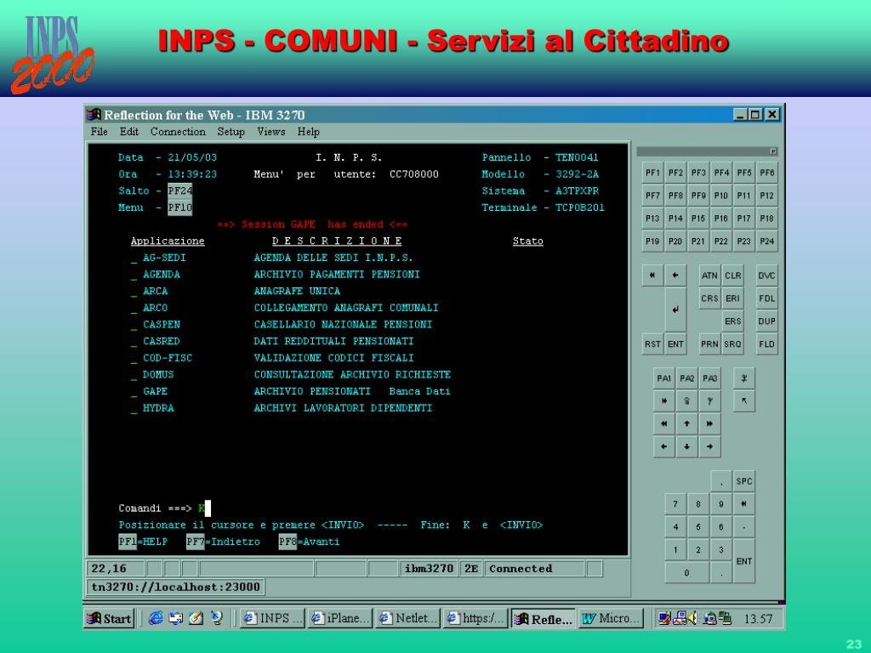Click the diagonal home cursor arrow key

[743, 401]
